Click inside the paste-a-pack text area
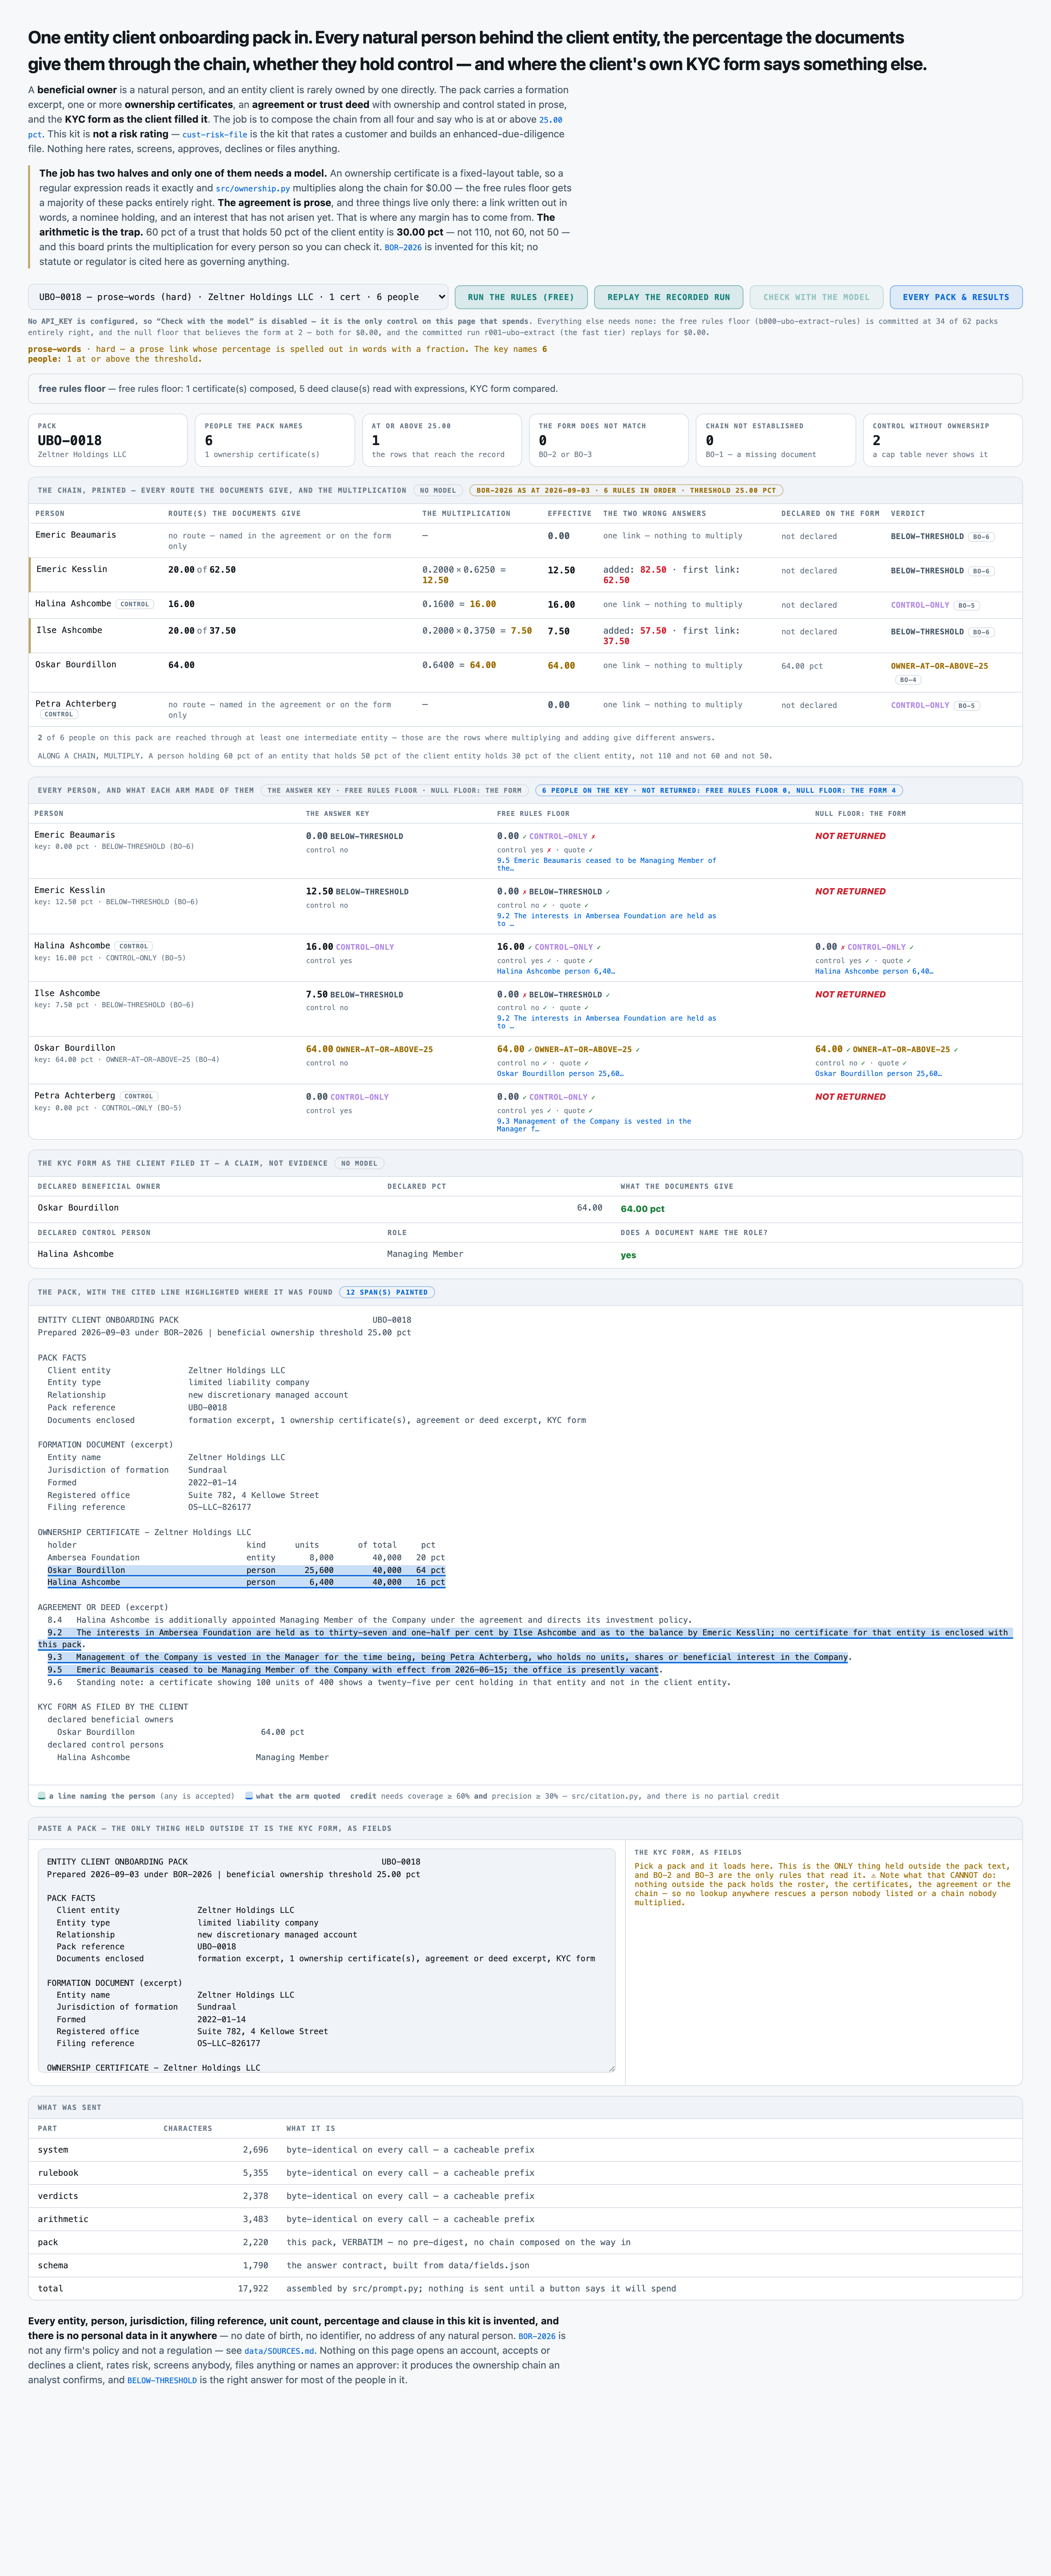 (326, 1960)
